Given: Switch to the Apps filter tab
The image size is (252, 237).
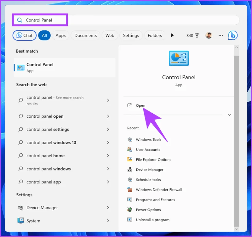Looking at the screenshot, I should [60, 35].
